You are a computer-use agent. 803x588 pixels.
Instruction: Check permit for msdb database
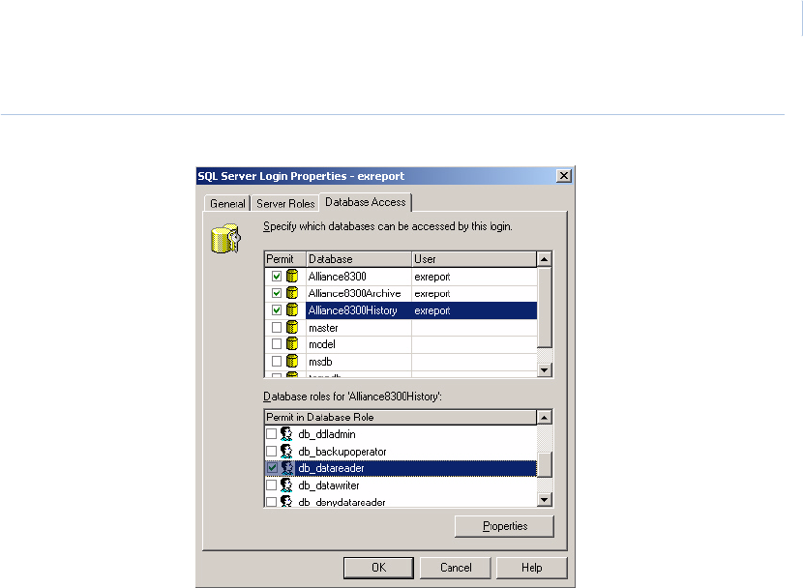tap(277, 362)
